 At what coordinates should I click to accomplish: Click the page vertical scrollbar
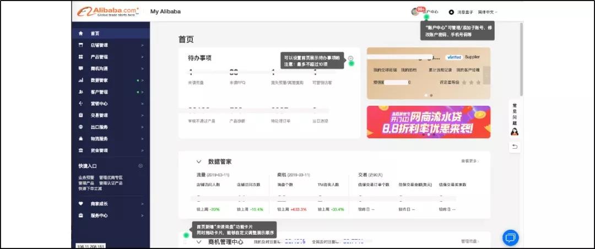(521, 59)
